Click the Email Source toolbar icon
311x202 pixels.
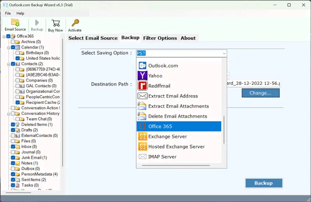[x=15, y=22]
